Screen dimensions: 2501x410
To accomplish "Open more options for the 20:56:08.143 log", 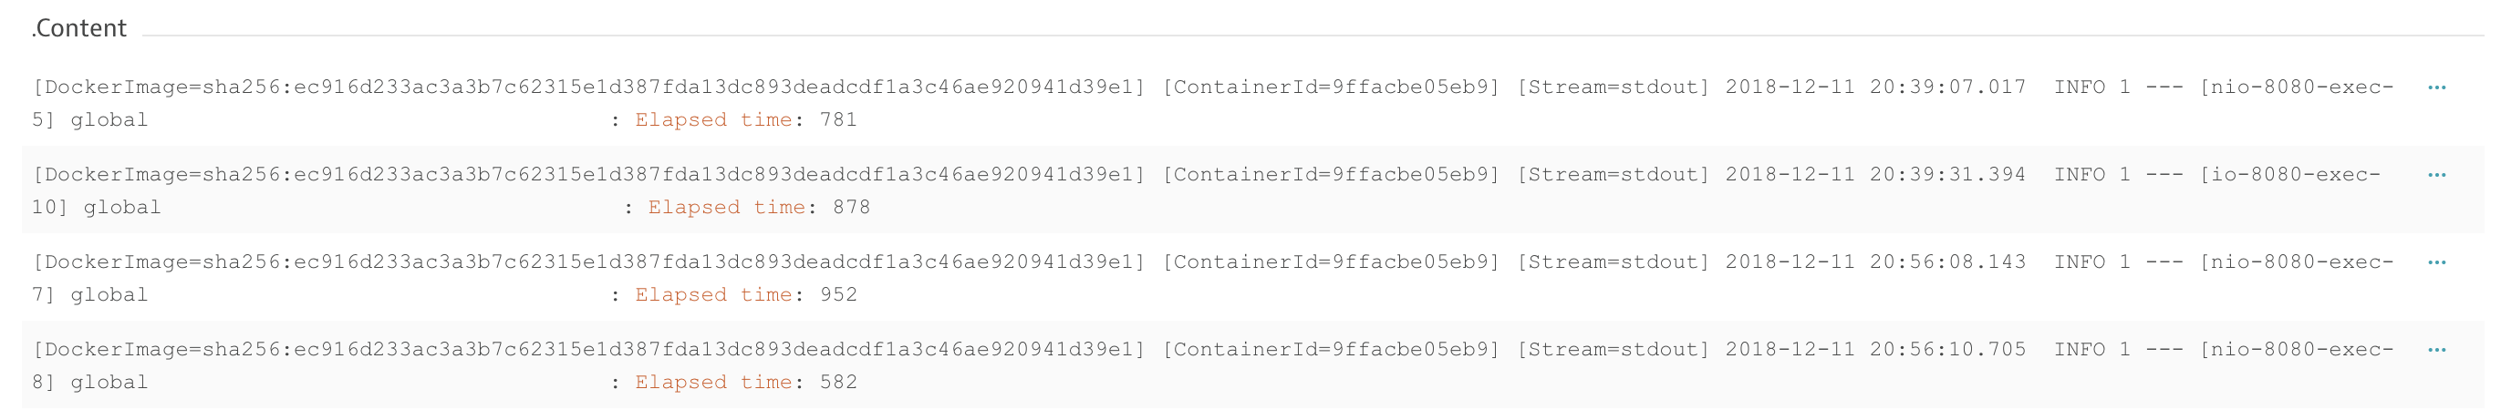I will (2436, 261).
